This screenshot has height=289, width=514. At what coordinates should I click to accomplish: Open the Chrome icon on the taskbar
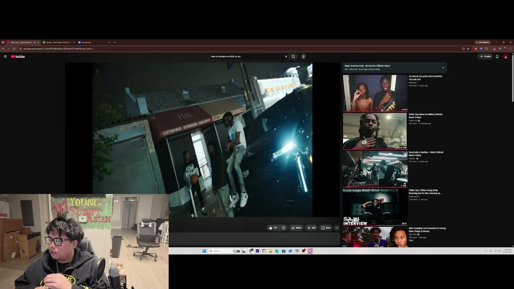(251, 251)
